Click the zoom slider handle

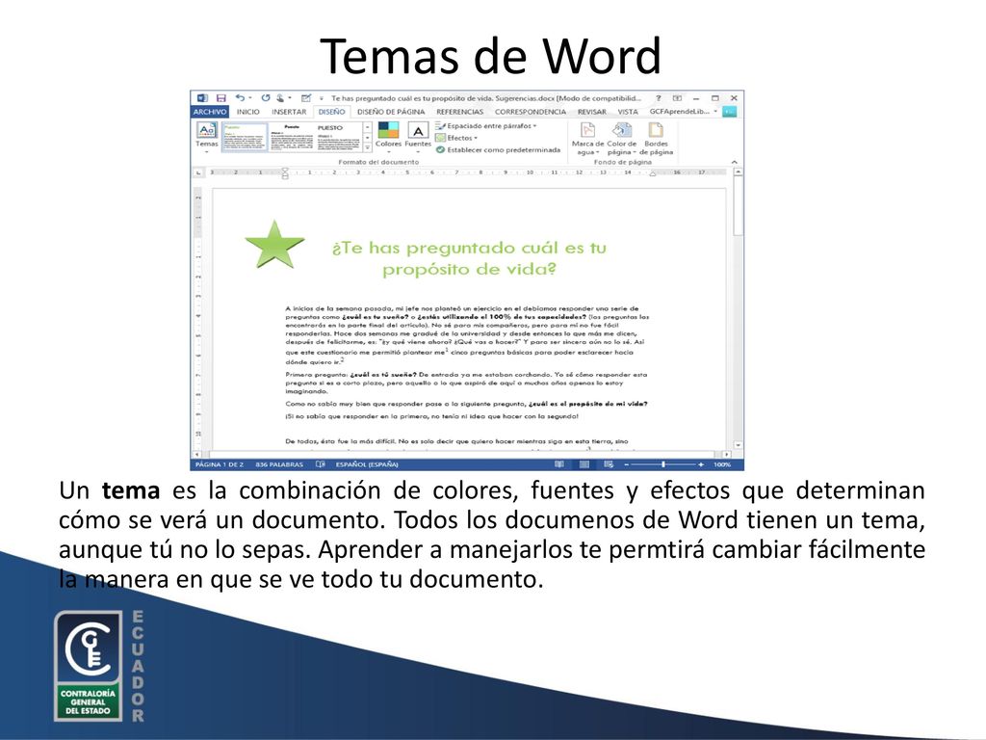click(663, 464)
